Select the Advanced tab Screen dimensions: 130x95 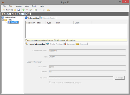[x=70, y=44]
